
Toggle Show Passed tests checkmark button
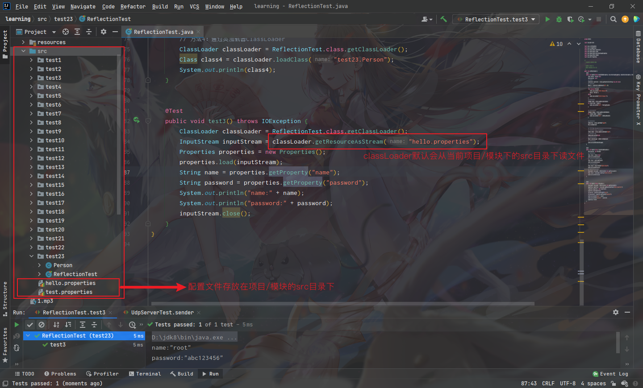30,325
